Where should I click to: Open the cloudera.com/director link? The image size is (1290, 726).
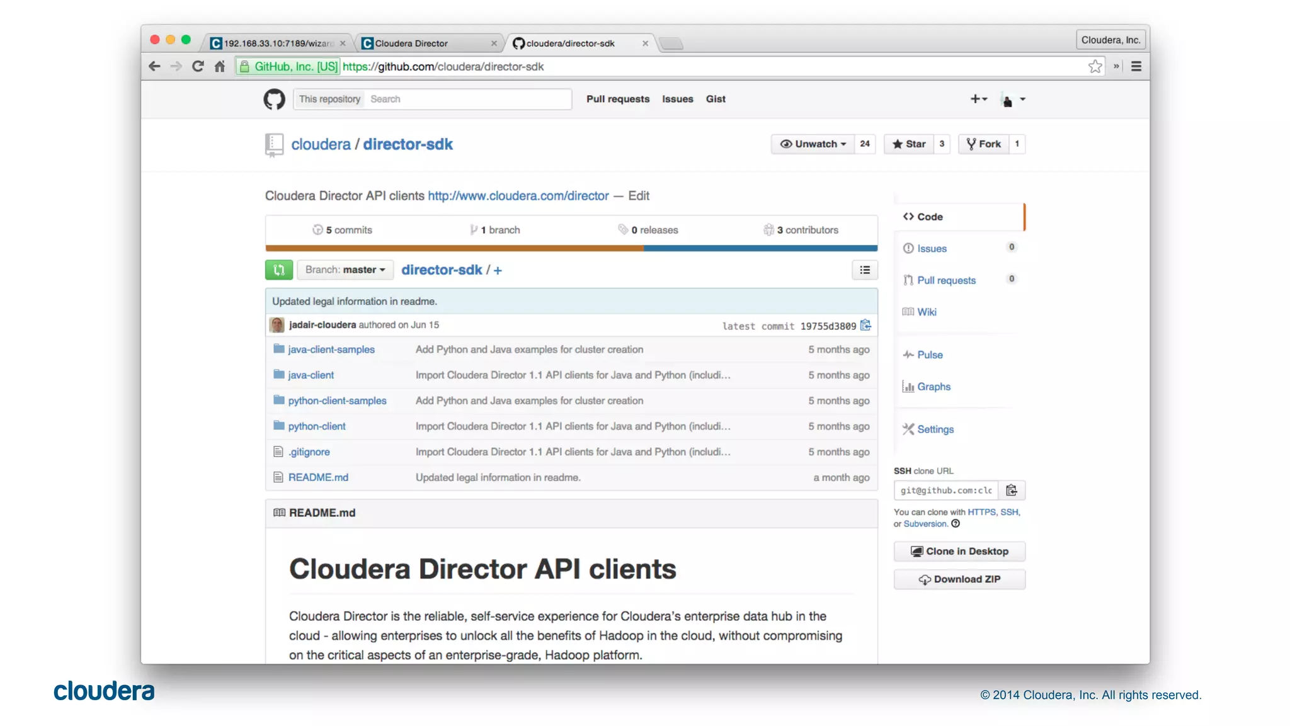pos(518,196)
